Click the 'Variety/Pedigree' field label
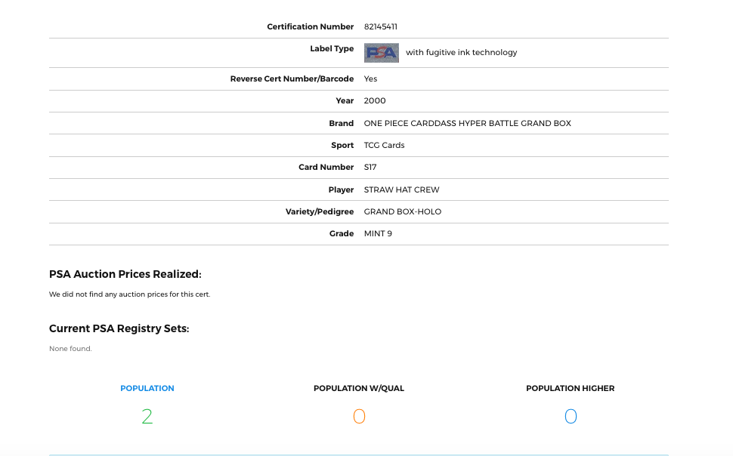This screenshot has height=456, width=733. [320, 211]
